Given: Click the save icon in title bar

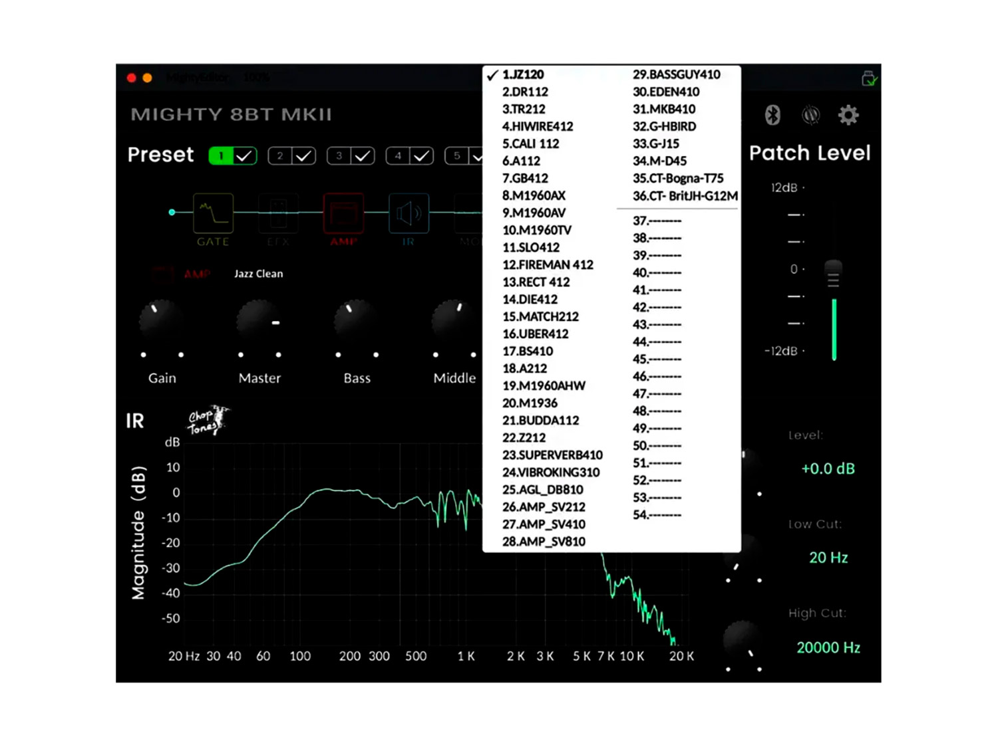Looking at the screenshot, I should (868, 78).
